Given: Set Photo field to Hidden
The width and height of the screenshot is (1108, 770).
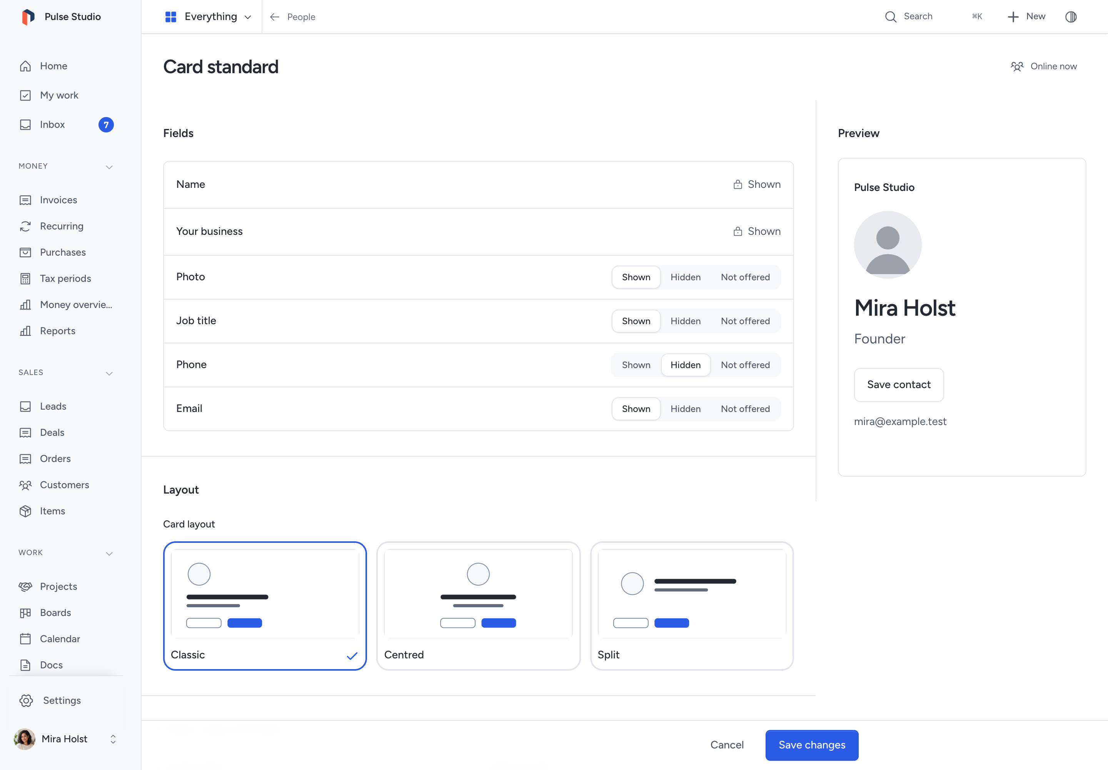Looking at the screenshot, I should point(685,278).
